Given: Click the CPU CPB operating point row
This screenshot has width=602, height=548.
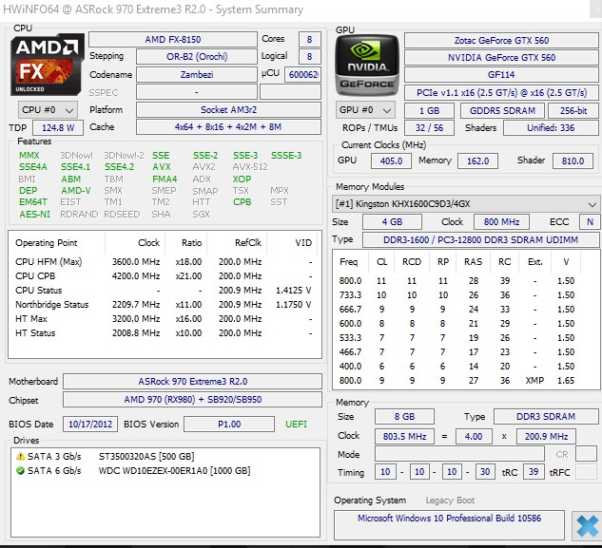Looking at the screenshot, I should (164, 275).
